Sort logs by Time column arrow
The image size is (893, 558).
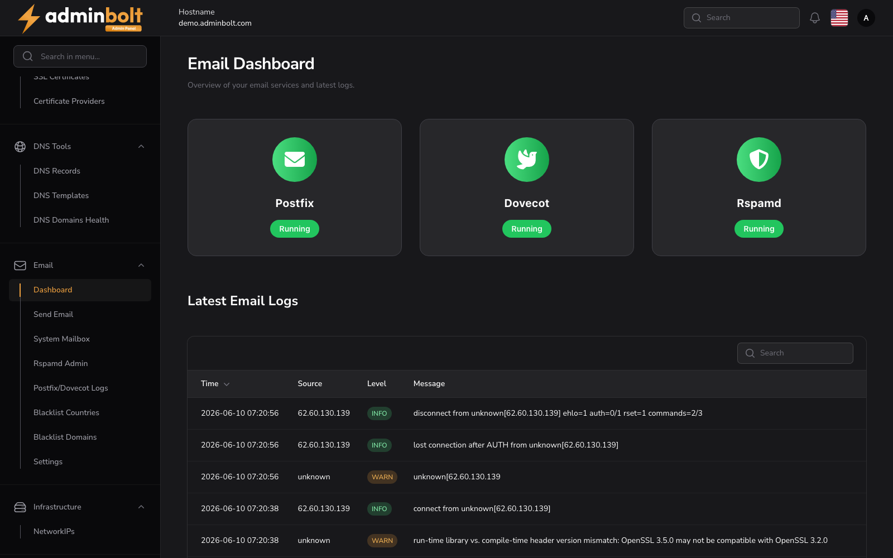click(227, 384)
